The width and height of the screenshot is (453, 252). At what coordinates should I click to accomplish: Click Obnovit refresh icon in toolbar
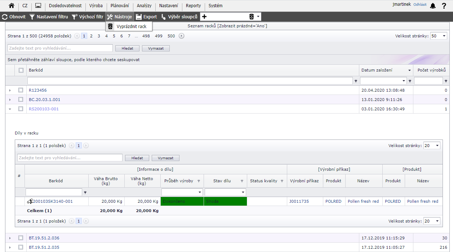click(5, 17)
